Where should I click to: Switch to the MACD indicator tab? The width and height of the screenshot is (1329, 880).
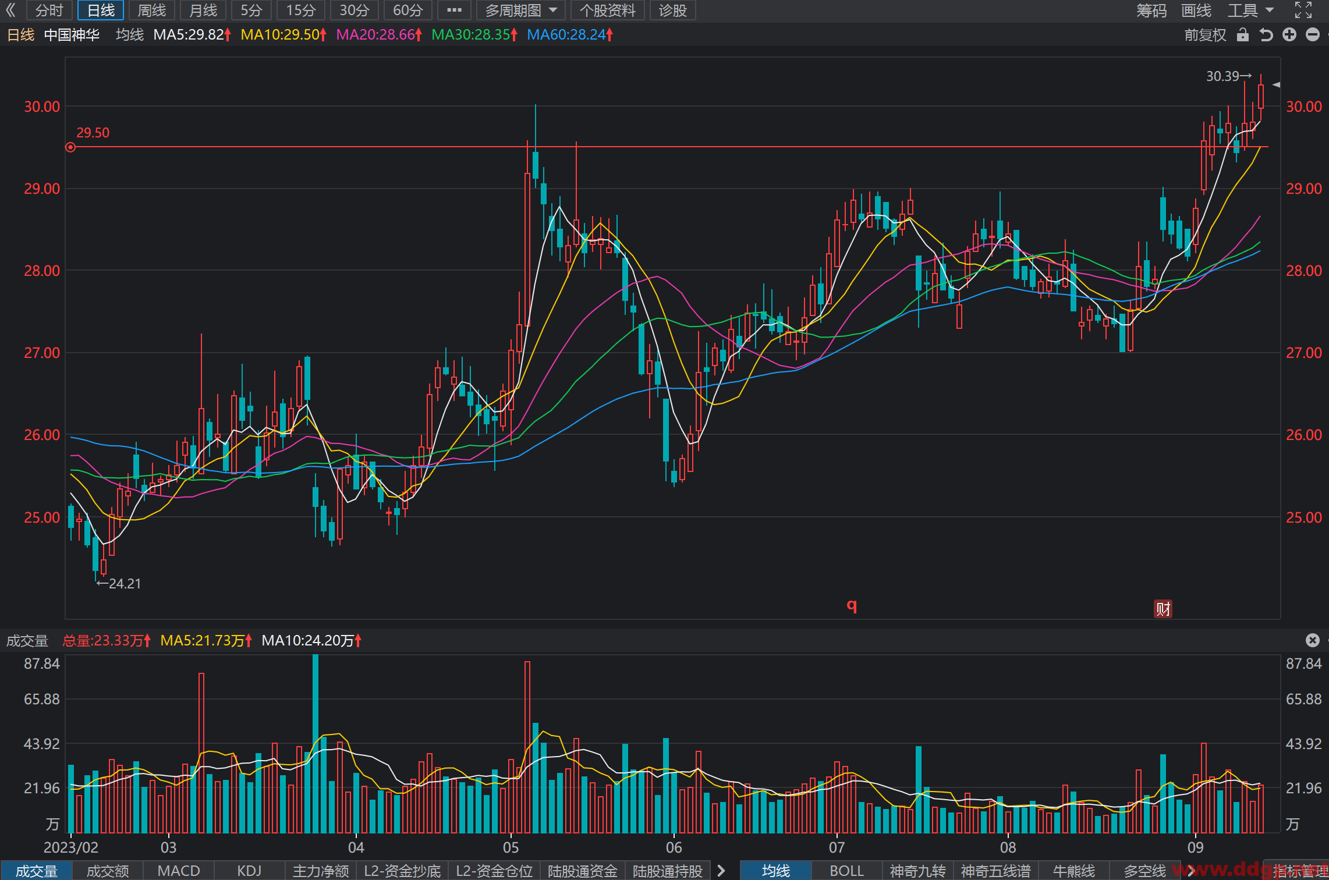pos(179,871)
